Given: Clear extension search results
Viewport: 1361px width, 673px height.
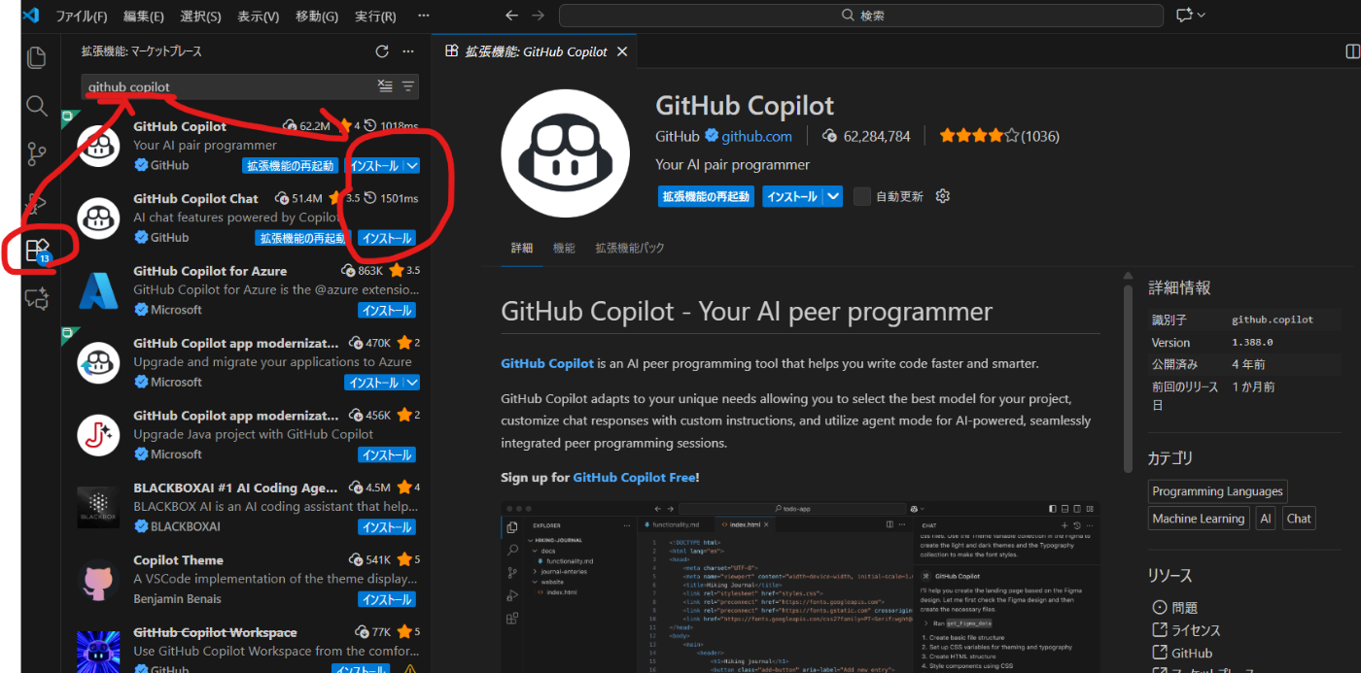Looking at the screenshot, I should (385, 86).
